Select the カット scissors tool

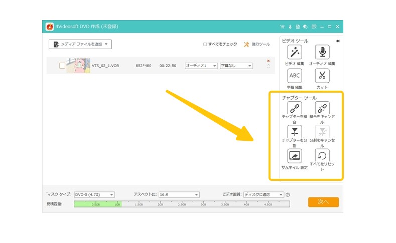322,76
